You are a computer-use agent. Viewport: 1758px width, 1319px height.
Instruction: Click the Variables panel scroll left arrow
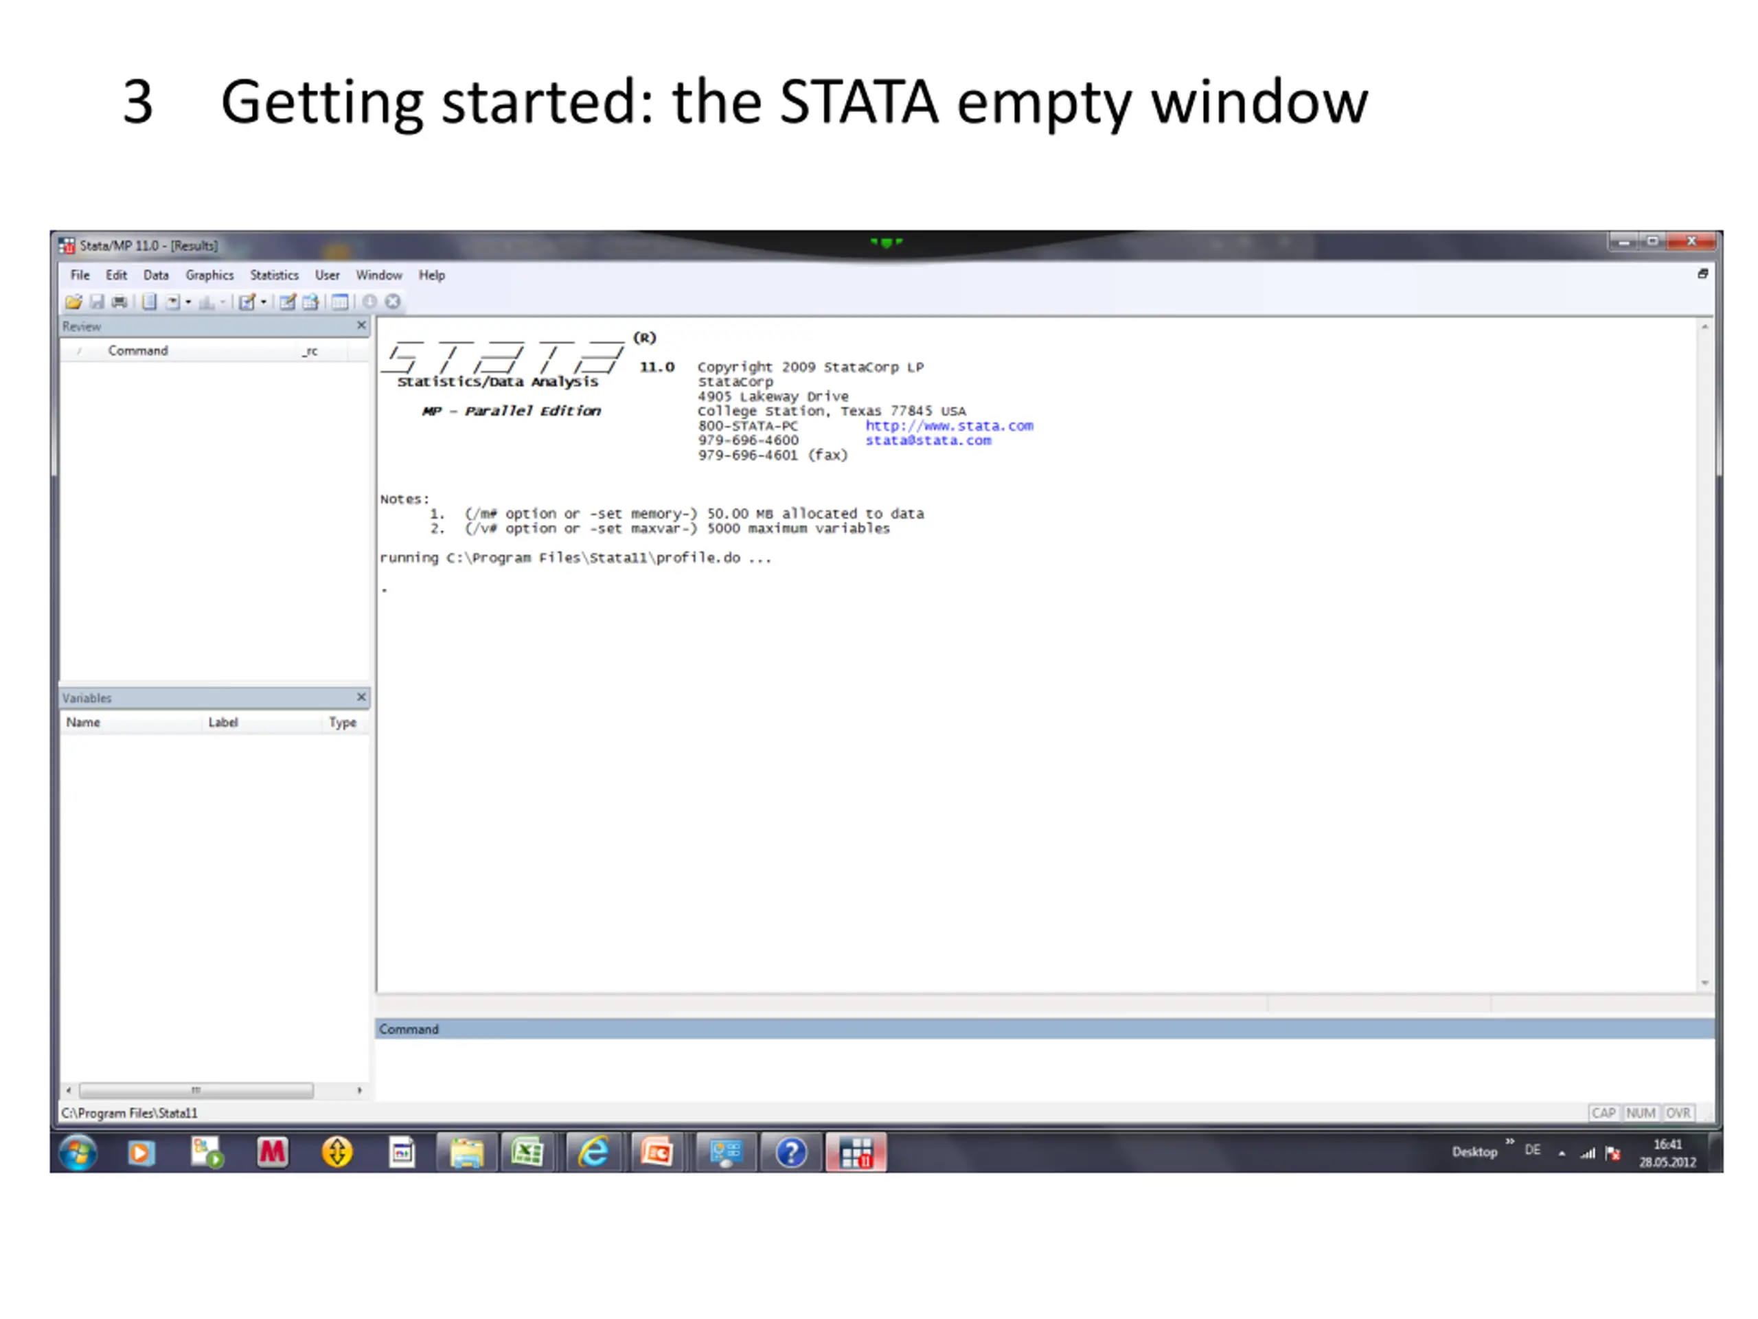pos(69,1091)
